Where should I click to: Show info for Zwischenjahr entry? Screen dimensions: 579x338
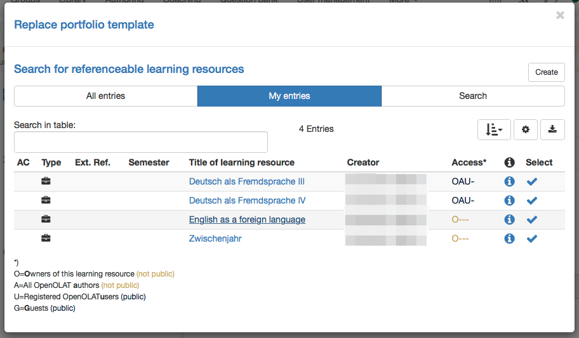[509, 239]
